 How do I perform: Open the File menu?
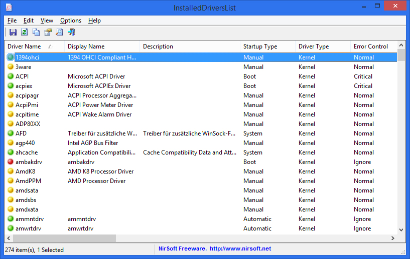(12, 20)
